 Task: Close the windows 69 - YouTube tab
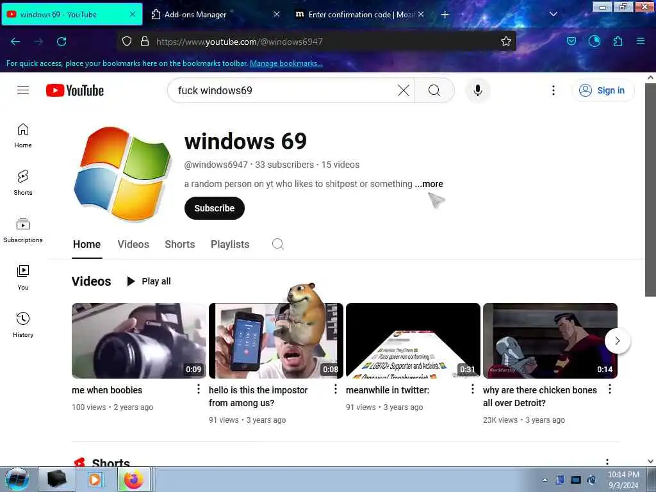[132, 14]
